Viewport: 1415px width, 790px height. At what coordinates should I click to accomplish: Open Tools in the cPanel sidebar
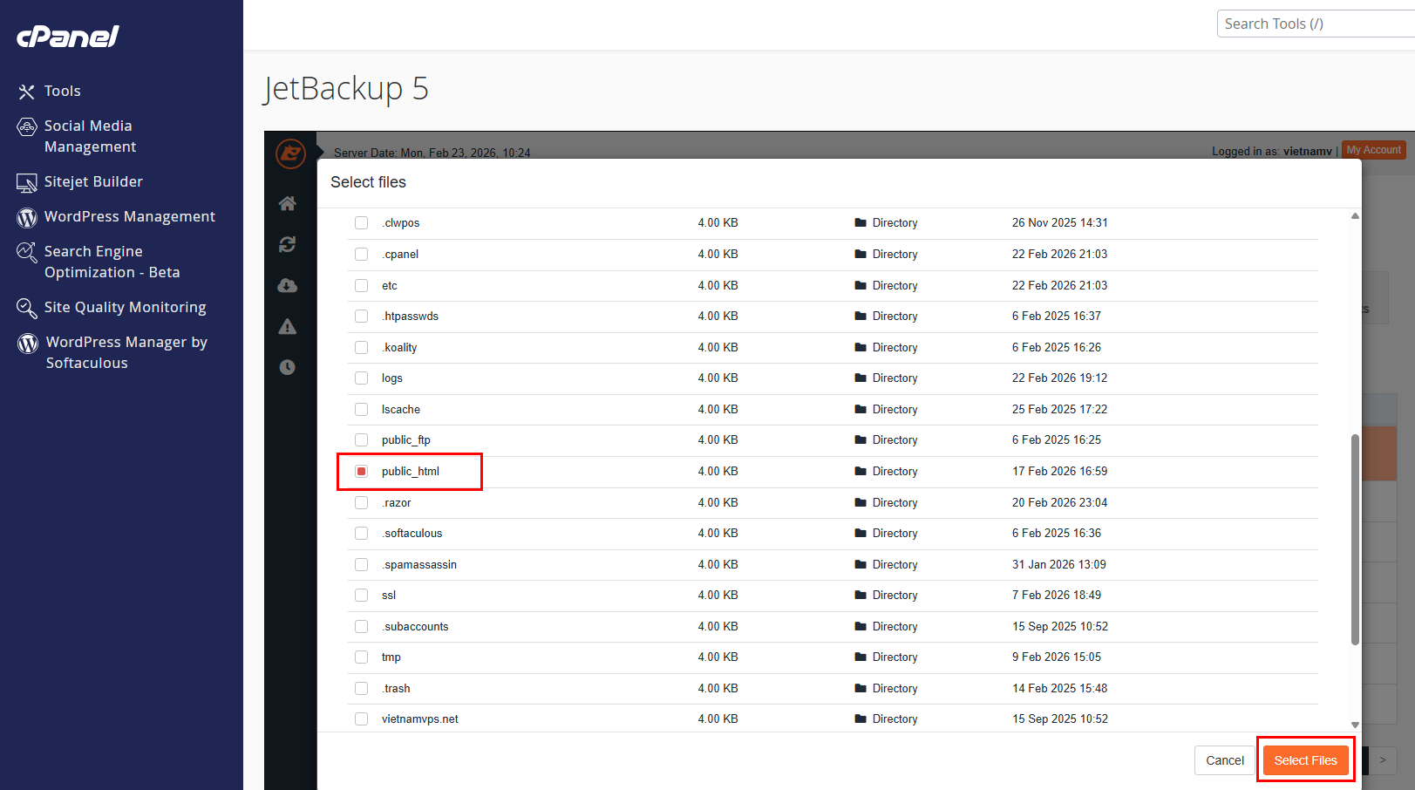(x=62, y=91)
